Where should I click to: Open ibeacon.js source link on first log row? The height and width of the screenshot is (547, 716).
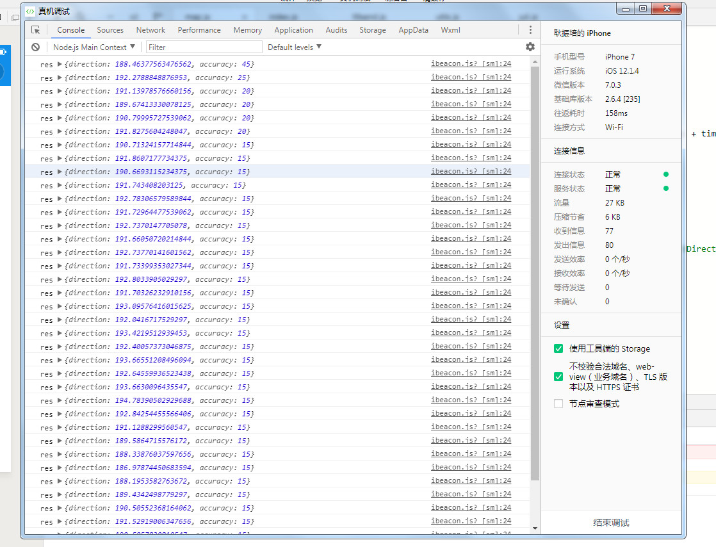471,64
